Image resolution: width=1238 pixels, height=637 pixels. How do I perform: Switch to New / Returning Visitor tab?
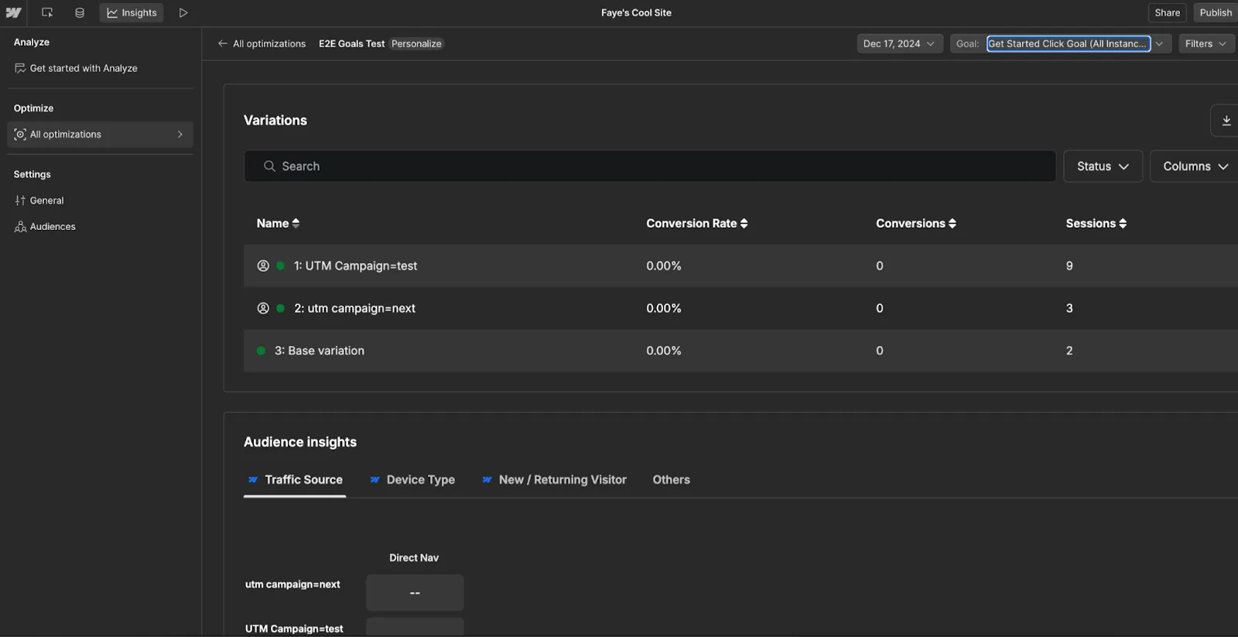point(554,480)
